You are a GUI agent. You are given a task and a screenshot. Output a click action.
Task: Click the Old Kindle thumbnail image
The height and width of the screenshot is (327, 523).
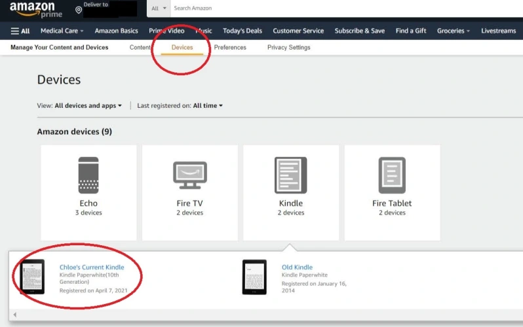254,276
